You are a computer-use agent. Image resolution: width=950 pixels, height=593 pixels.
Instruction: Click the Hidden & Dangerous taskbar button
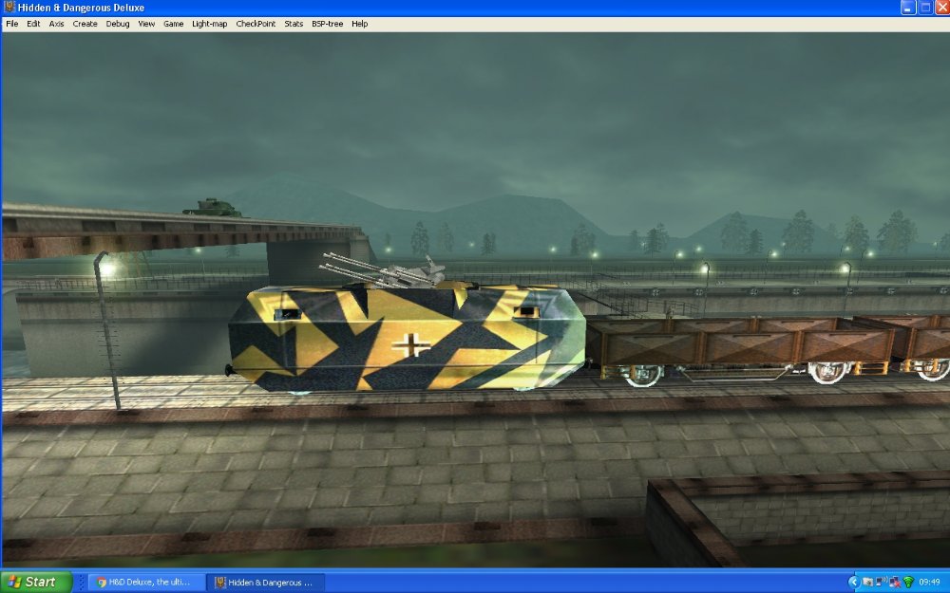(265, 583)
